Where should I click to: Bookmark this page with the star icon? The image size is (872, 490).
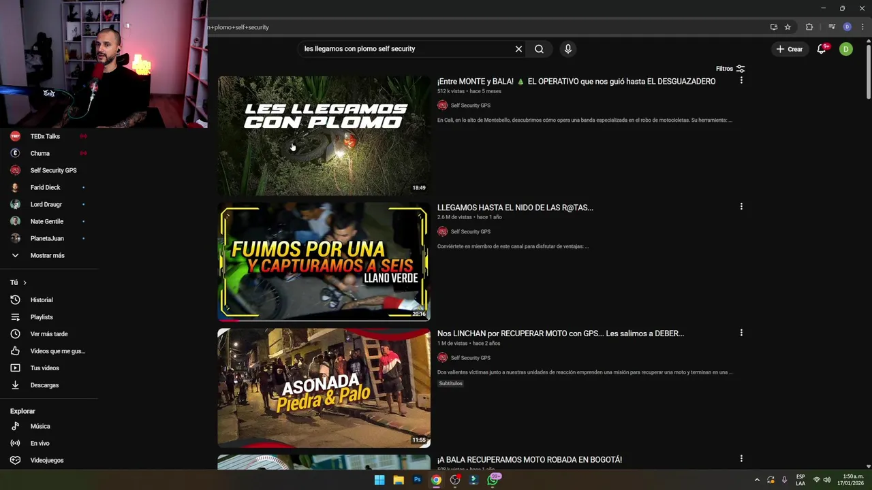pos(788,27)
